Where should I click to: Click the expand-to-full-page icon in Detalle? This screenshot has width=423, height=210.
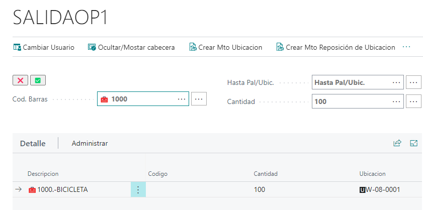pos(413,143)
